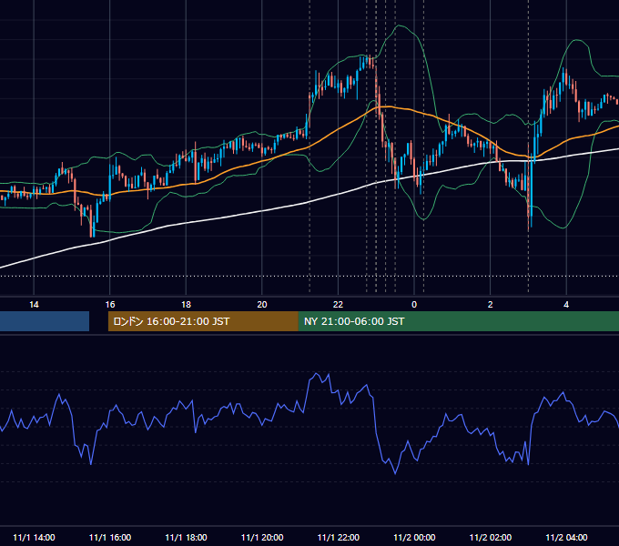Click the '14' hour label on chart axis
Viewport: 619px width, 546px height.
click(x=34, y=305)
